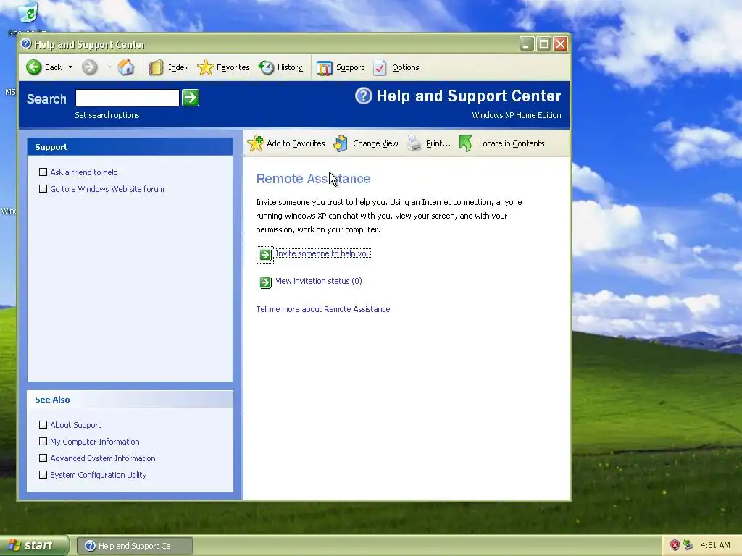Open Tell me more about Remote Assistance

click(322, 309)
